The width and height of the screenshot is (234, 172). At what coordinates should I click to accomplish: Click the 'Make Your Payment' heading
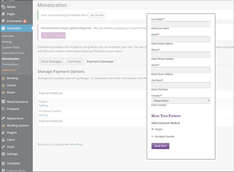click(x=166, y=116)
